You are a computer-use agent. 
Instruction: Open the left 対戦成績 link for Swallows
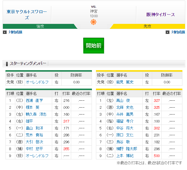coord(15,32)
